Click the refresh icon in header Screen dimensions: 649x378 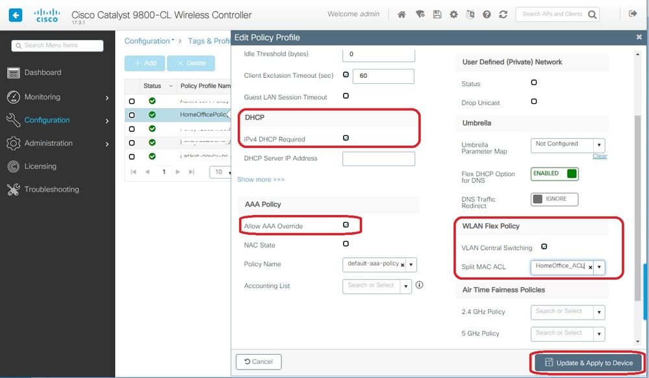pos(503,14)
